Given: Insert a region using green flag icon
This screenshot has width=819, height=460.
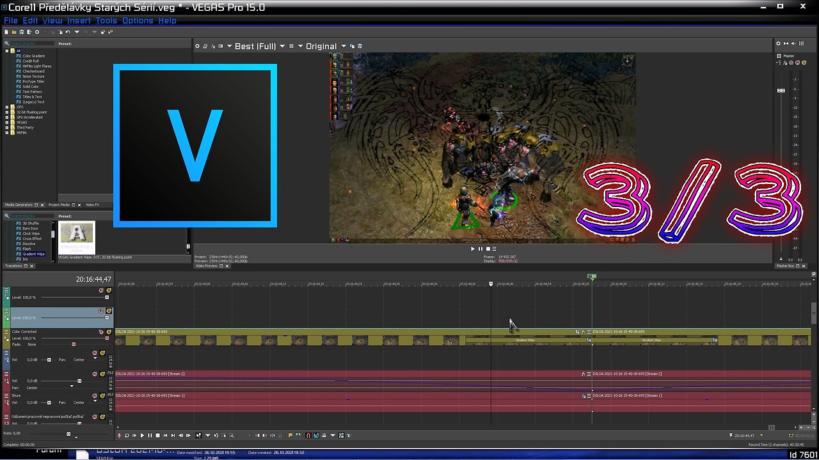Looking at the screenshot, I should 298,435.
